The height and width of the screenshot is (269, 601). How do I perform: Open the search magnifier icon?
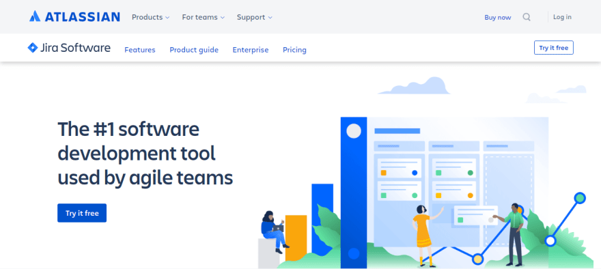527,17
